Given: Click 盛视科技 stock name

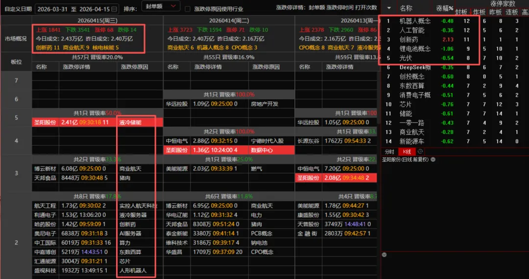Looking at the screenshot, I should tap(45, 271).
